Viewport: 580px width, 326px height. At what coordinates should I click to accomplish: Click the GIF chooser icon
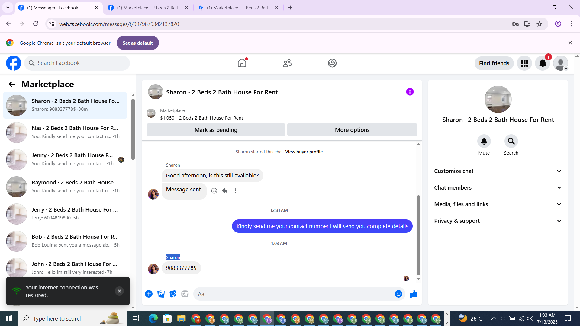(185, 294)
